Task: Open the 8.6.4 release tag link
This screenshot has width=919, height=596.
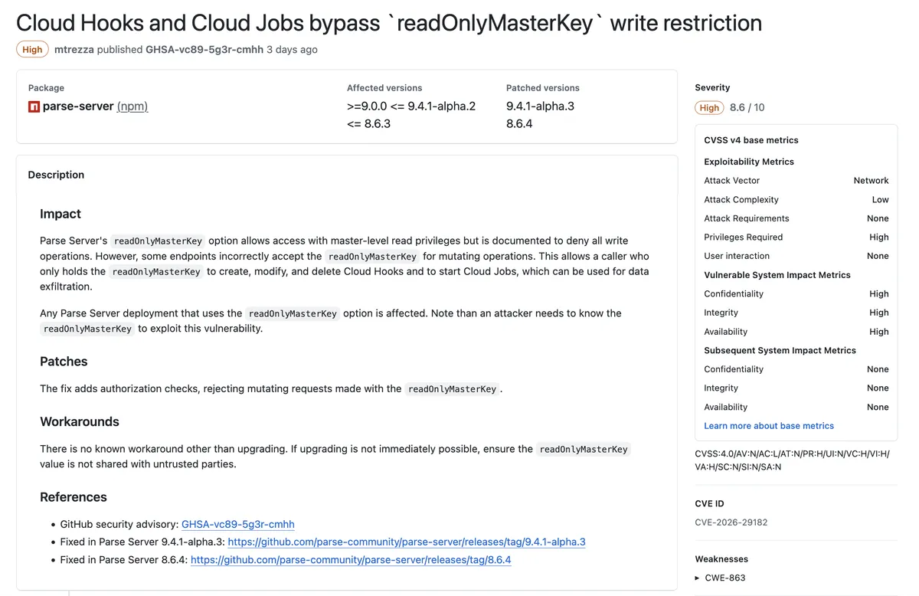Action: (350, 560)
